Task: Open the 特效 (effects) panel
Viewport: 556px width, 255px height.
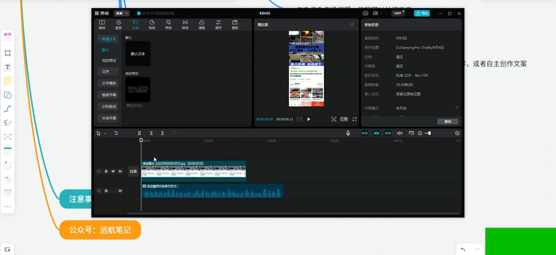Action: [168, 24]
